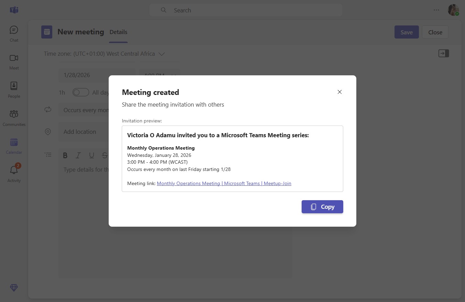Screen dimensions: 465x302
Task: Toggle the All day switch
Action: click(x=81, y=92)
